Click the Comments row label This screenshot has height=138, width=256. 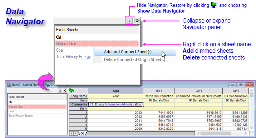(79, 104)
